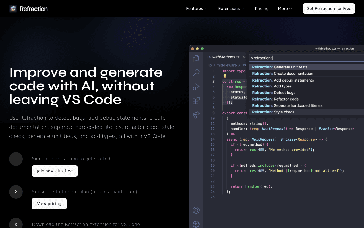The image size is (364, 228).
Task: Click the Refraction logo icon
Action: click(x=13, y=9)
